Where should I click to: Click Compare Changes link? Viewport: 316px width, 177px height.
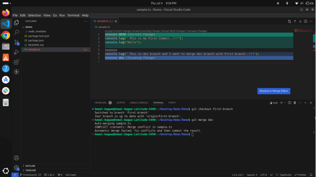(x=197, y=31)
